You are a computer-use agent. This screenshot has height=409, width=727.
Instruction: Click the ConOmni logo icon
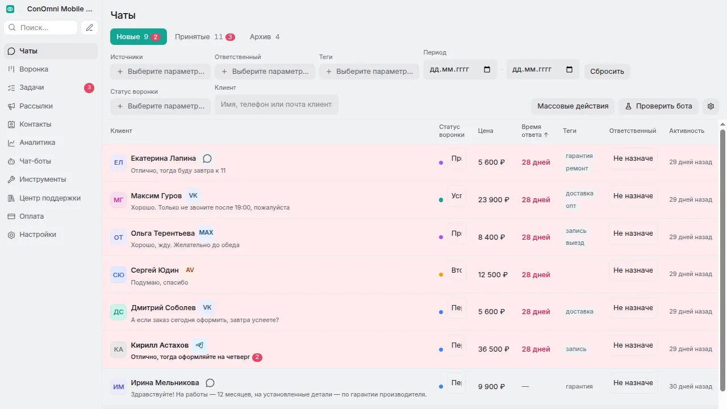(10, 9)
